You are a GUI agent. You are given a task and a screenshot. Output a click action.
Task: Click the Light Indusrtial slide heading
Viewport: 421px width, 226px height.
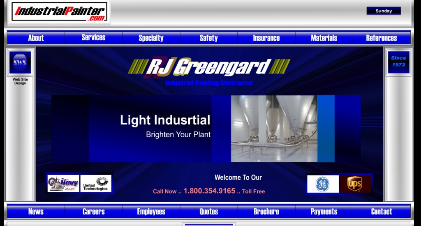pos(165,120)
